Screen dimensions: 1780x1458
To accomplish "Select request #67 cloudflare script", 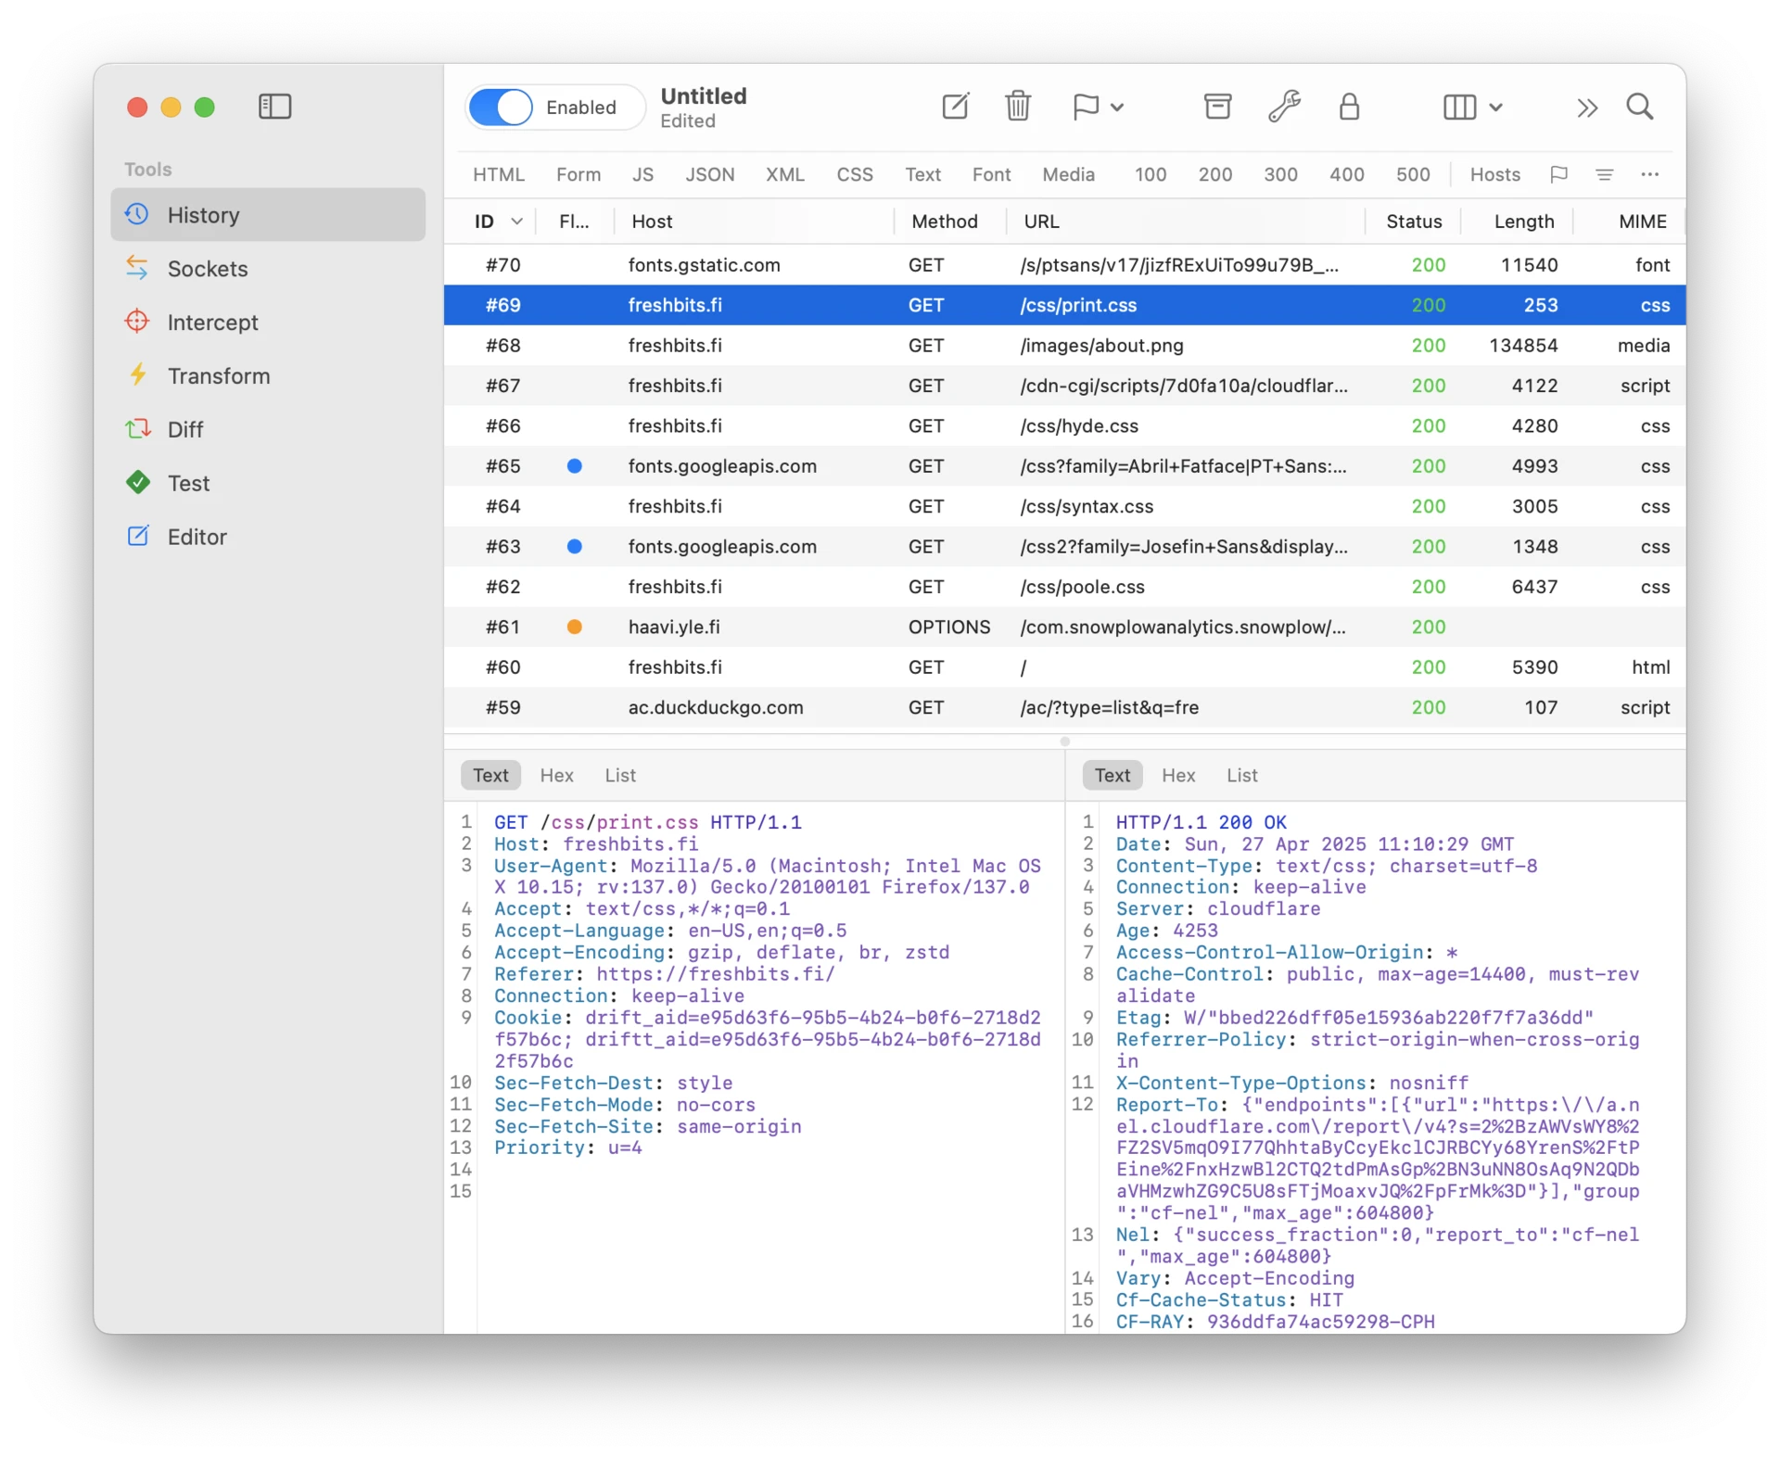I will [1064, 386].
